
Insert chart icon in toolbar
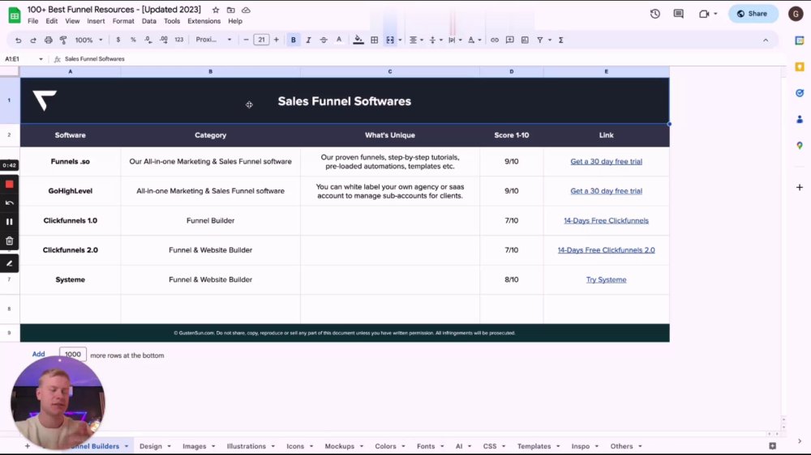point(525,40)
